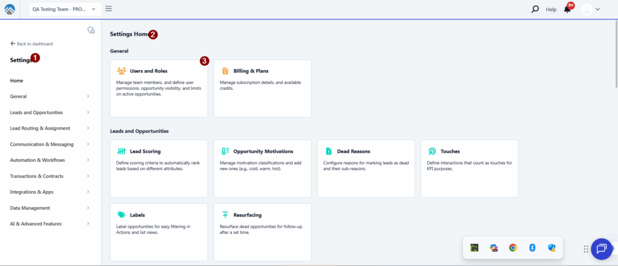The image size is (618, 266).
Task: Click the search magnifier icon
Action: (x=535, y=9)
